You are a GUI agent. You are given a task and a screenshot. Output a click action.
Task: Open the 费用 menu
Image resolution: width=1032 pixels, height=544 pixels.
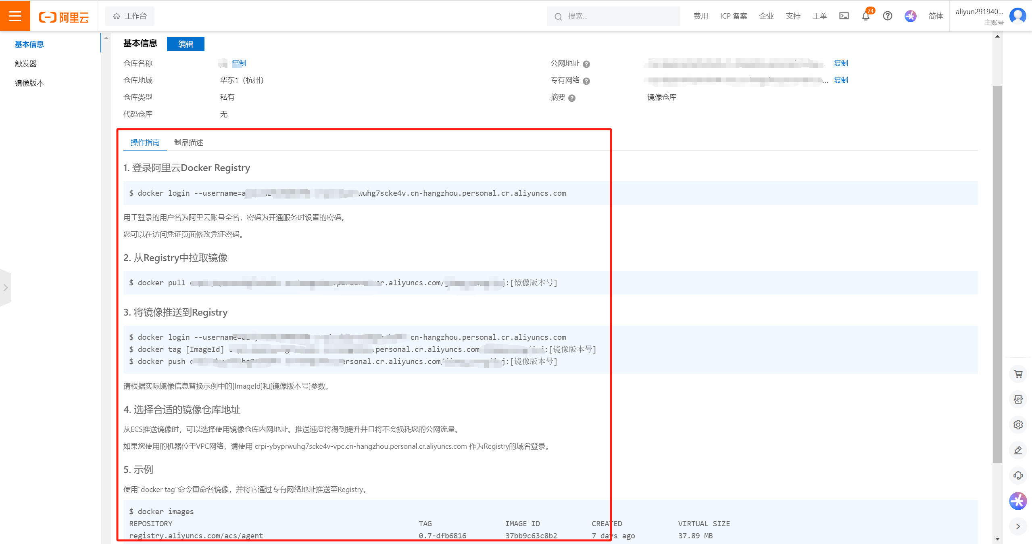point(701,16)
